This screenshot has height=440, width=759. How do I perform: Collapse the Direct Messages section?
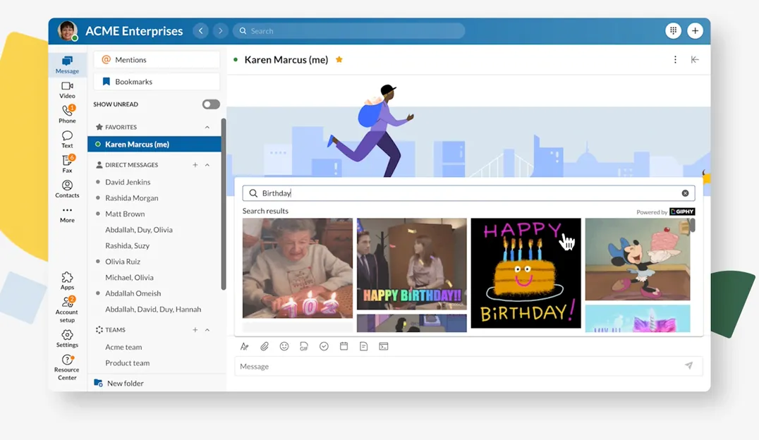click(x=207, y=165)
